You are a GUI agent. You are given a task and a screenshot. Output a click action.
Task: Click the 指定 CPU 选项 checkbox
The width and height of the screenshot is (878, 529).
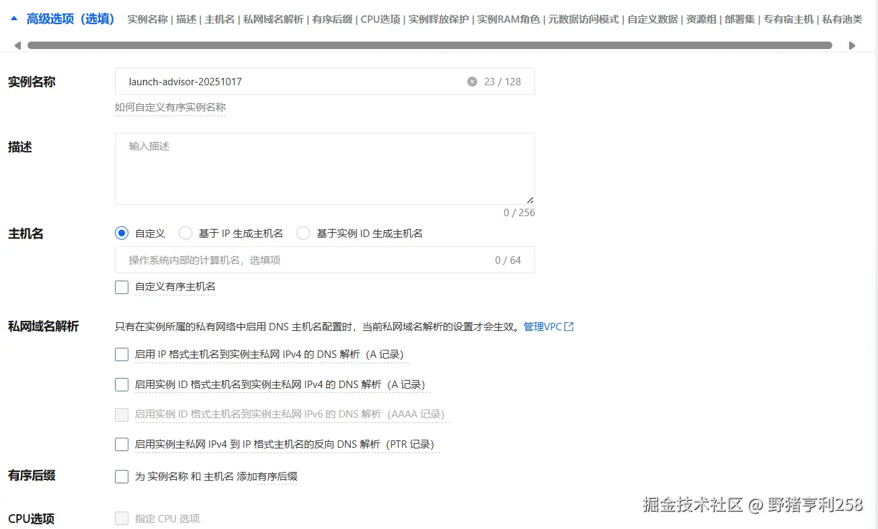122,518
